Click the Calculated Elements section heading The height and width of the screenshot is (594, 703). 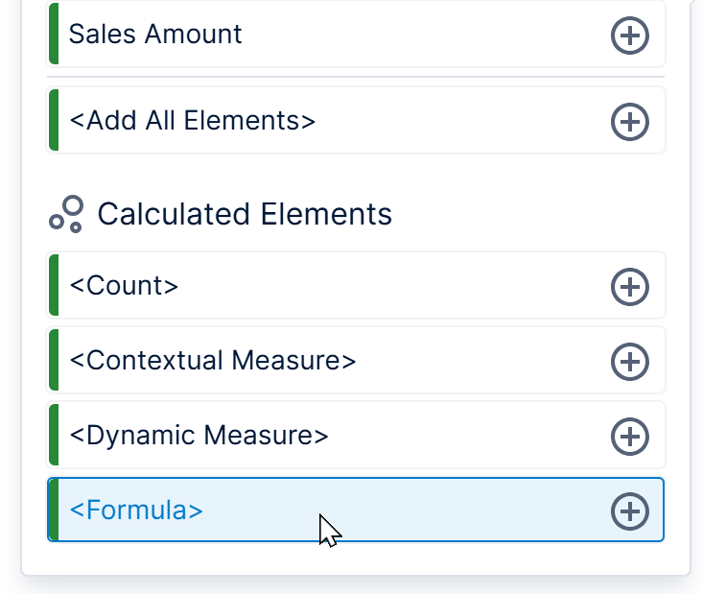pos(245,213)
